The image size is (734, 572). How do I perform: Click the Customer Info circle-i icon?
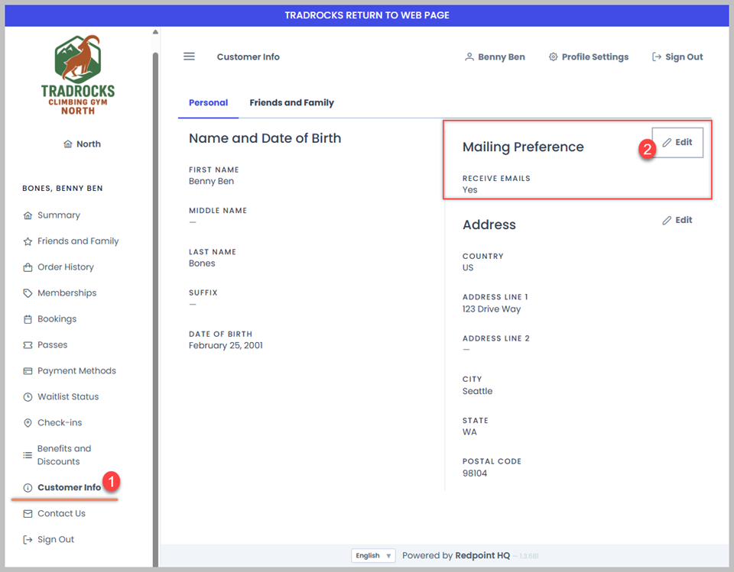pyautogui.click(x=28, y=488)
